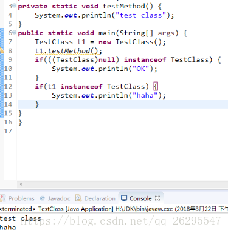228x233 pixels.
Task: Click the warning marker icon on line 8
Action: pyautogui.click(x=1, y=50)
